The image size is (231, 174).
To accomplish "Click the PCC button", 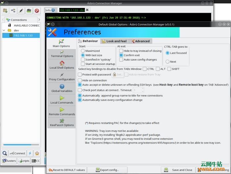I will click(x=36, y=161).
